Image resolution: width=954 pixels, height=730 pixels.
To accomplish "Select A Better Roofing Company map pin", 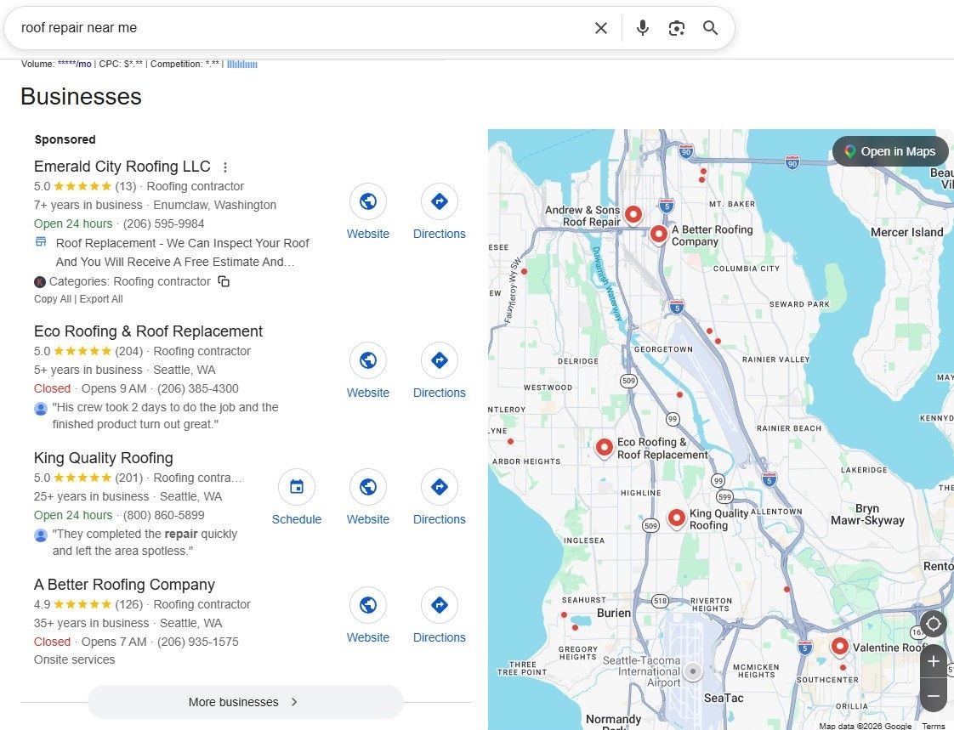I will coord(659,235).
